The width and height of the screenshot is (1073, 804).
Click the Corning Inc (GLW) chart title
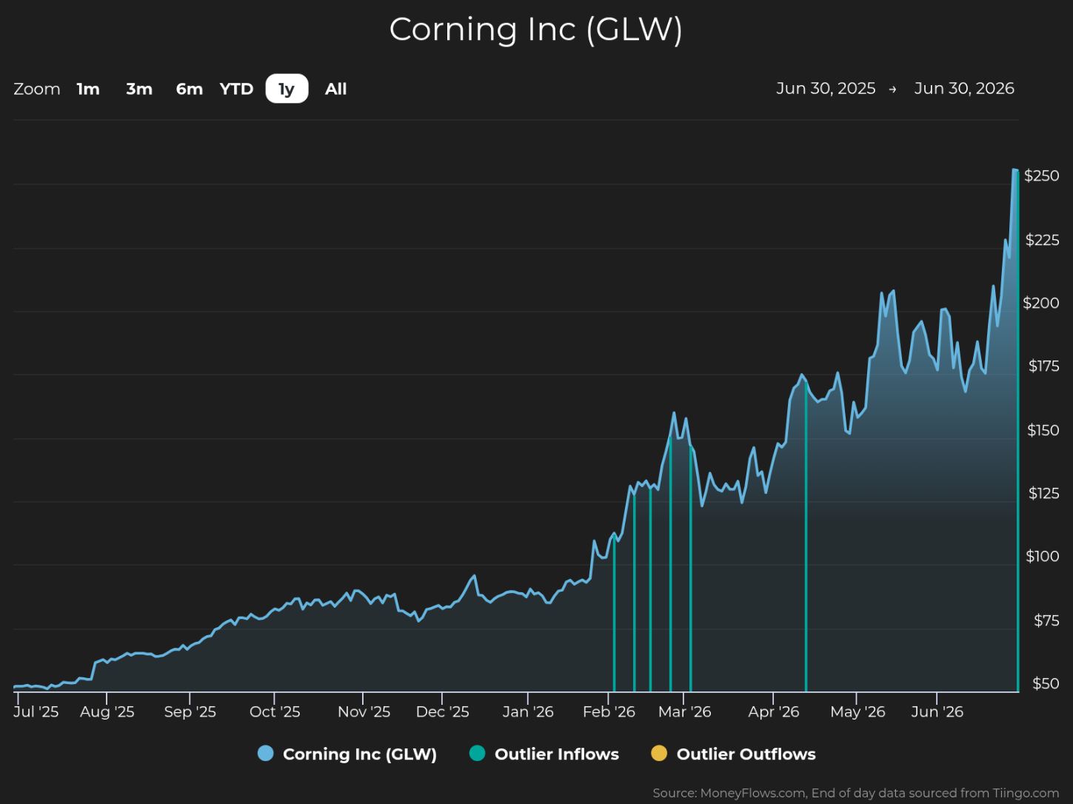(x=536, y=30)
